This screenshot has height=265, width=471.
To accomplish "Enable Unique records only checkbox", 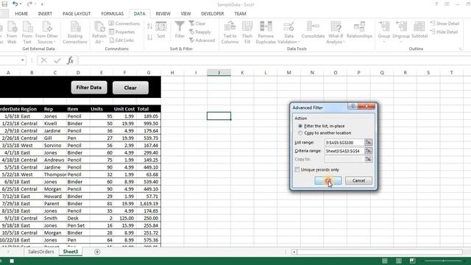I will pos(297,170).
